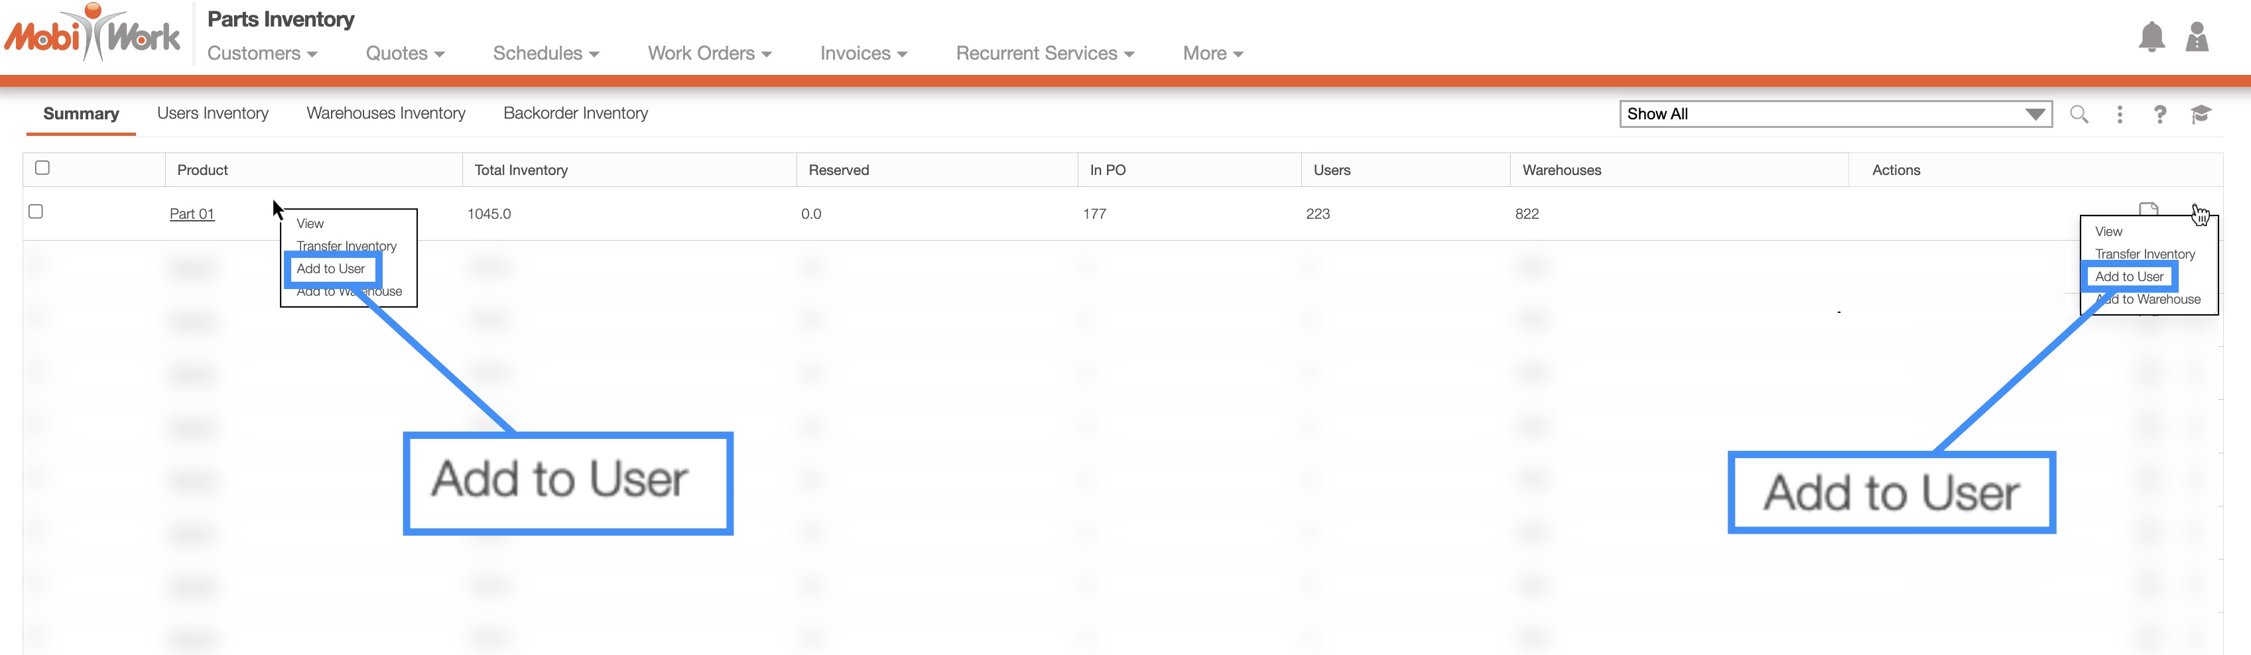This screenshot has height=655, width=2251.
Task: Select the Warehouses Inventory tab
Action: [385, 113]
